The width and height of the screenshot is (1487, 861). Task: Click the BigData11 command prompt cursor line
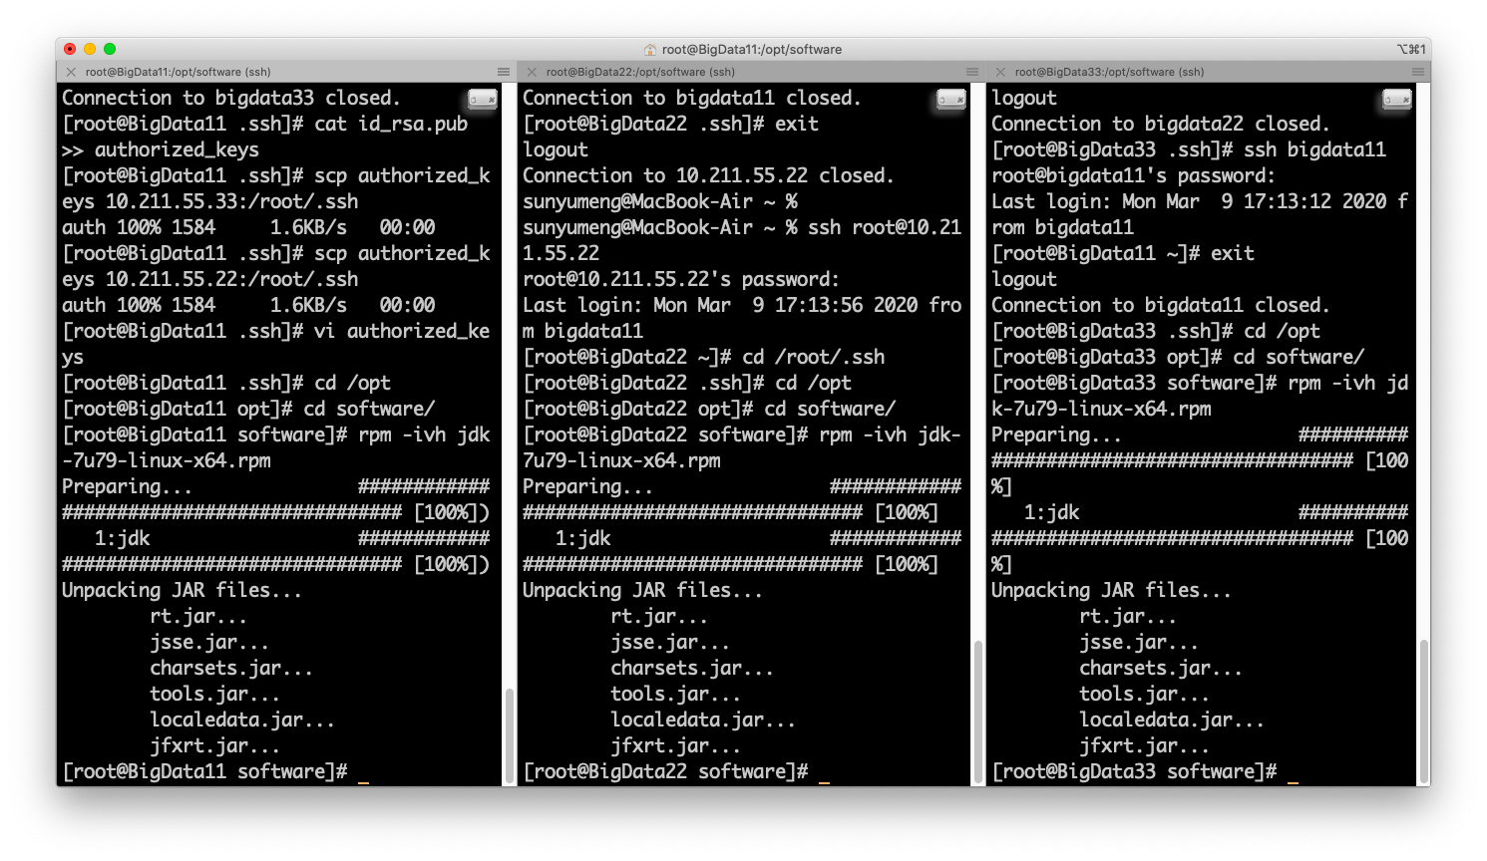tap(215, 771)
